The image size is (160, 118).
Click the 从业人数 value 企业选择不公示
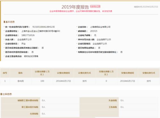coord(24,40)
